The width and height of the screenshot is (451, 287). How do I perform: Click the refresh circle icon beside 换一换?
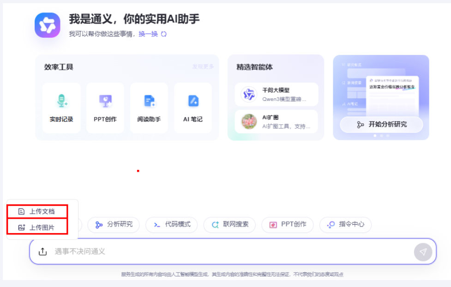click(x=164, y=34)
